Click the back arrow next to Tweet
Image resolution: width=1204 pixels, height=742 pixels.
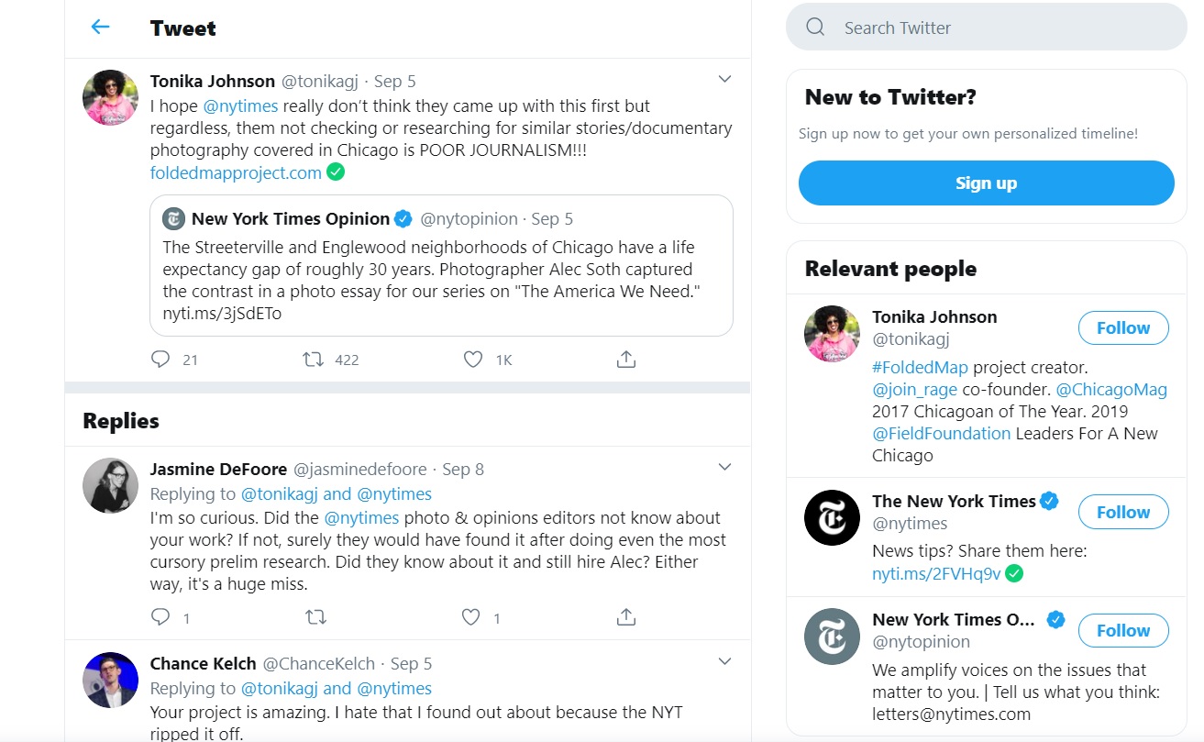[100, 28]
